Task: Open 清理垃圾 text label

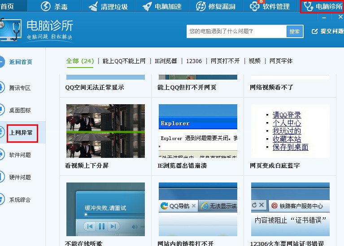Action: (x=114, y=7)
